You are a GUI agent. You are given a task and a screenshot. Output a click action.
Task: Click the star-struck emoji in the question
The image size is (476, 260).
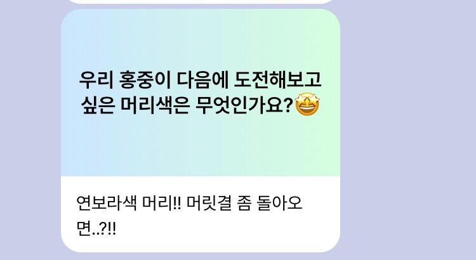[307, 105]
